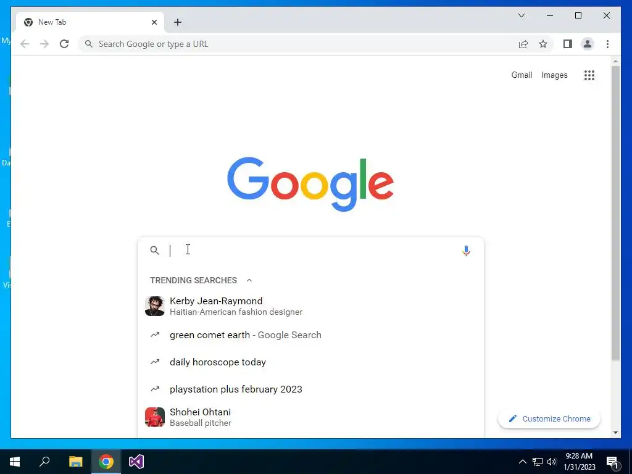Image resolution: width=632 pixels, height=474 pixels.
Task: Click Customize Chrome button
Action: [549, 419]
